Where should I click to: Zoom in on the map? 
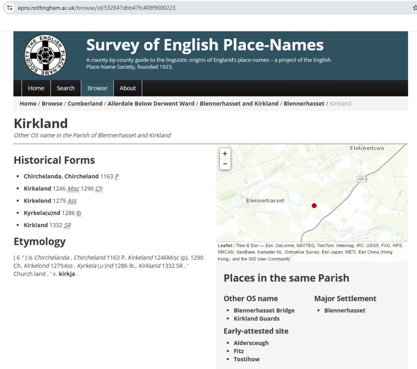(x=225, y=154)
